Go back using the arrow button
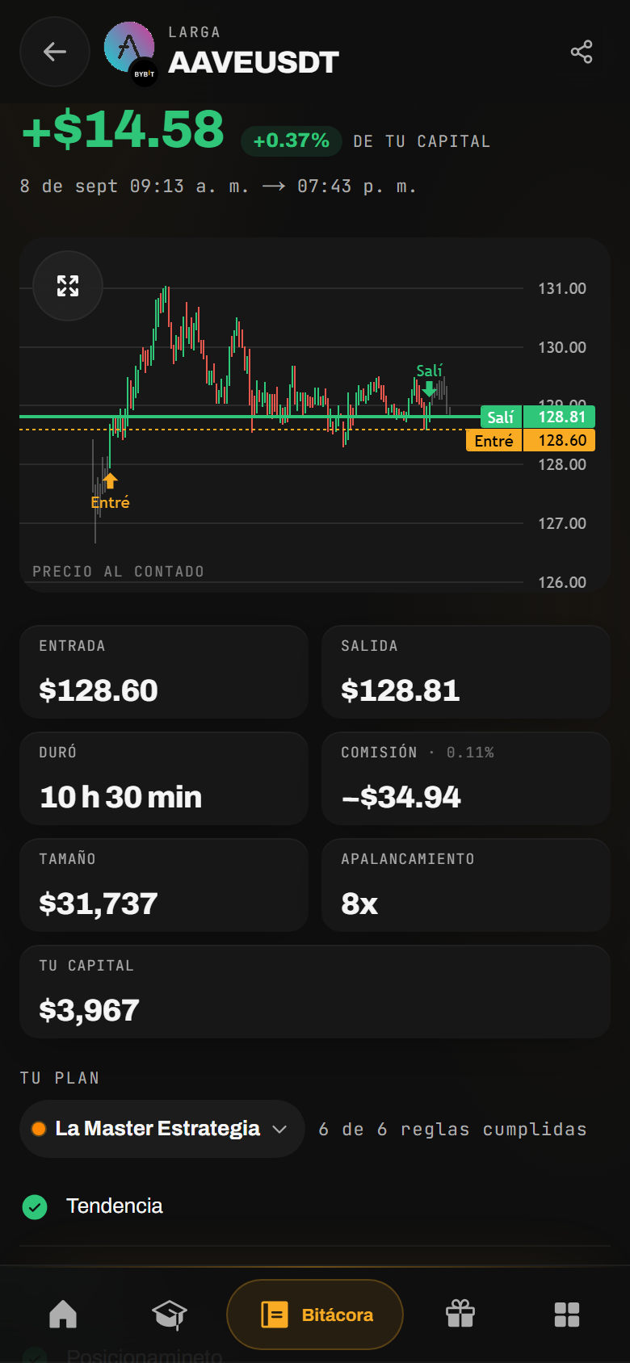Viewport: 630px width, 1363px height. [54, 52]
